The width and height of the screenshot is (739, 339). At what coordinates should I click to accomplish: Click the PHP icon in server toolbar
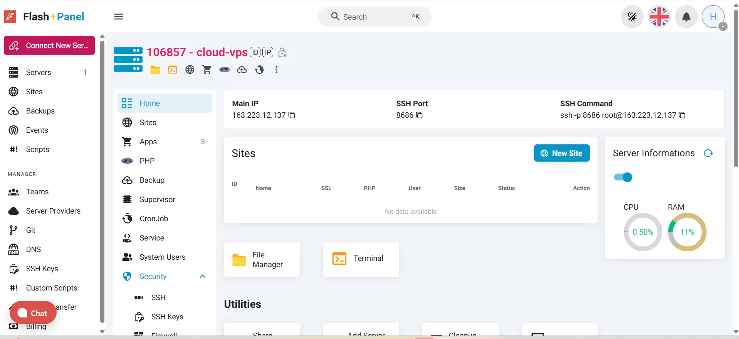pyautogui.click(x=224, y=70)
